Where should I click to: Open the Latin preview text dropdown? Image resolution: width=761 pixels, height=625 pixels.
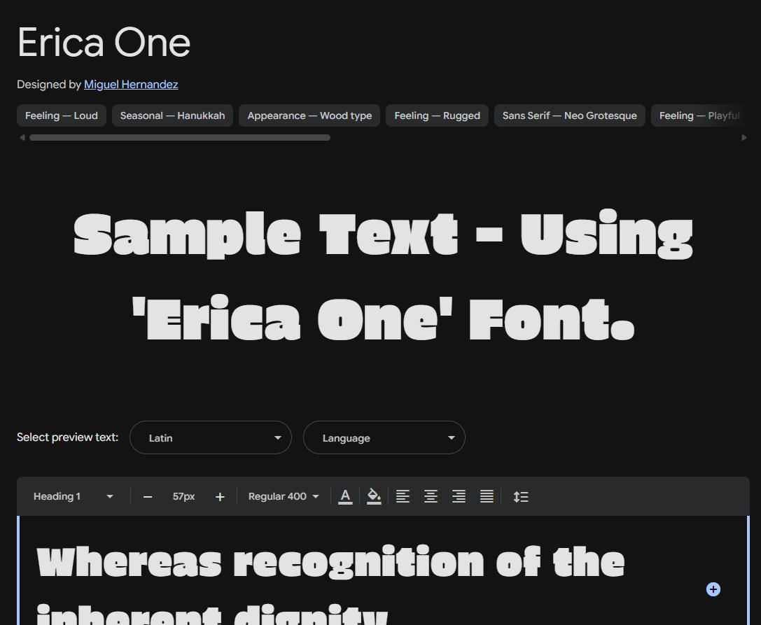click(211, 437)
